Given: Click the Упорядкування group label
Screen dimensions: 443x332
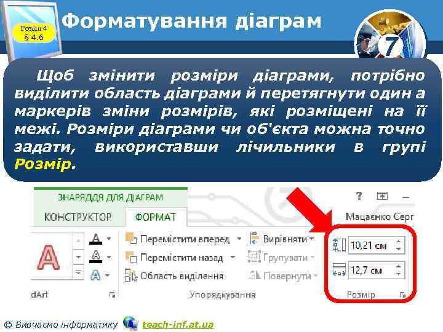Looking at the screenshot, I should [x=222, y=294].
